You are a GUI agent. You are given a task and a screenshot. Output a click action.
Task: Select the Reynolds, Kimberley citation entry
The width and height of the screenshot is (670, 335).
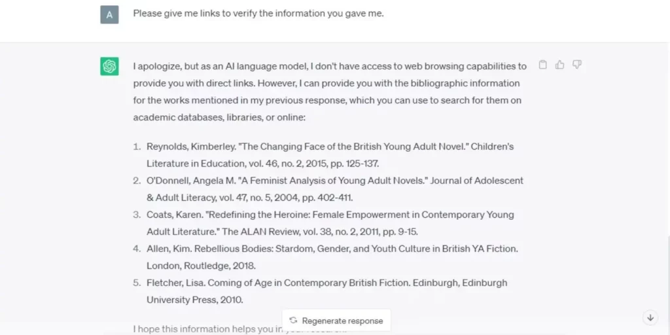pos(330,155)
